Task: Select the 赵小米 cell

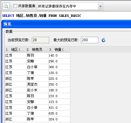Action: pos(38,90)
